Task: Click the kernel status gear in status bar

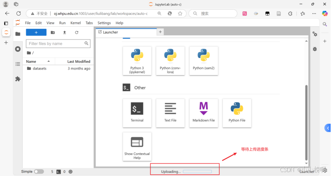Action: point(71,172)
